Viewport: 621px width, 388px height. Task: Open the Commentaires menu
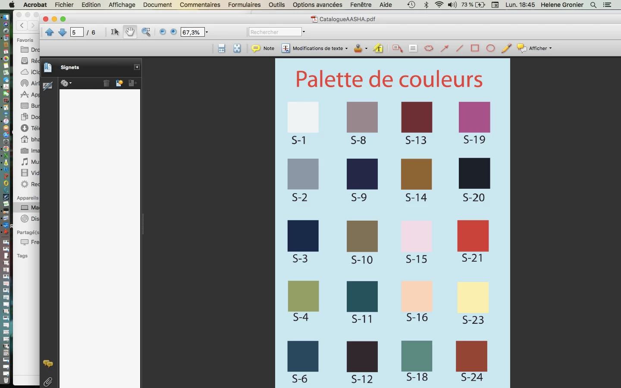[200, 5]
